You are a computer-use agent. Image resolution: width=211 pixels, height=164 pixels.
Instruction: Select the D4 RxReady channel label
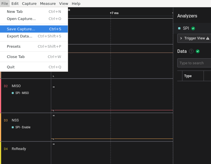[x=19, y=149]
